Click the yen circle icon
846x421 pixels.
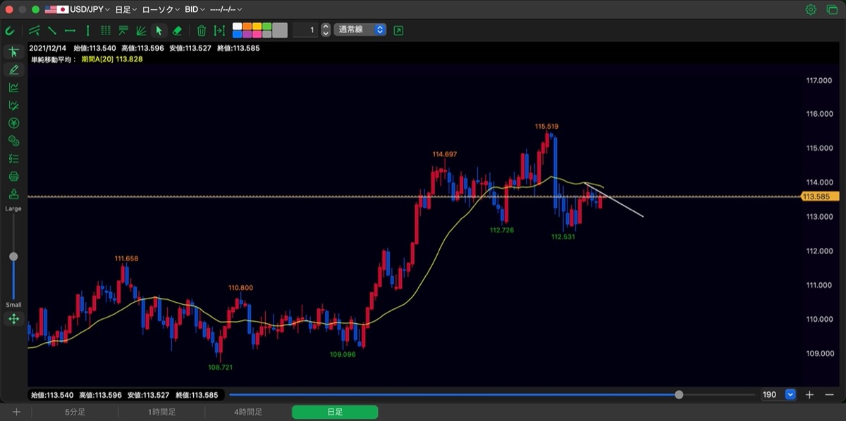point(13,123)
